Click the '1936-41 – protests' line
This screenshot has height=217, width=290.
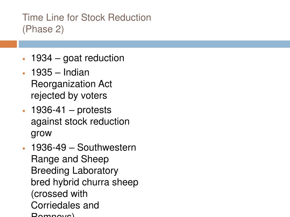71,110
